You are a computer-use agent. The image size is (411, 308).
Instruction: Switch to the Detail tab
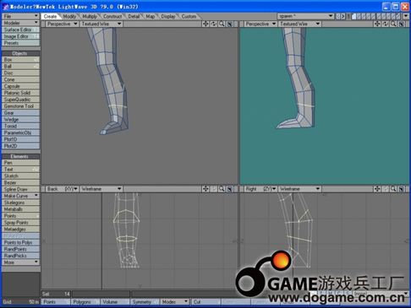134,16
